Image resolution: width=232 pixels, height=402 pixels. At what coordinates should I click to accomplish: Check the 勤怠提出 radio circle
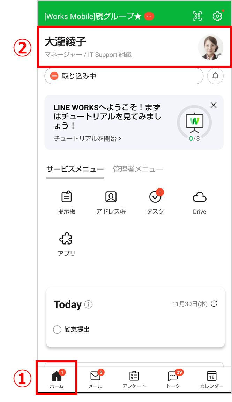57,330
